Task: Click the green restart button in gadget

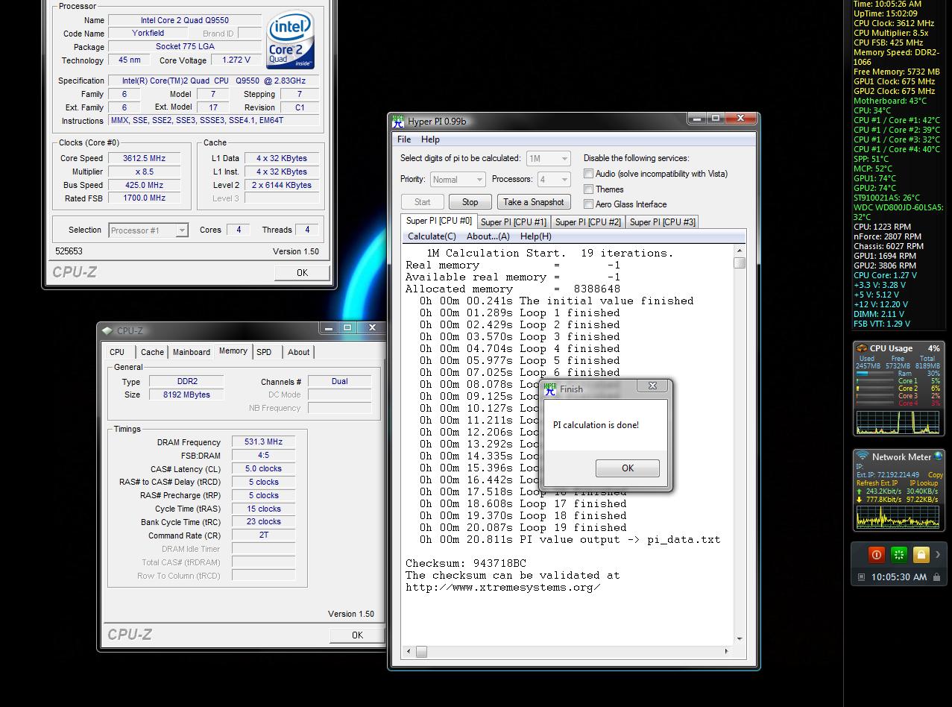Action: pos(899,554)
